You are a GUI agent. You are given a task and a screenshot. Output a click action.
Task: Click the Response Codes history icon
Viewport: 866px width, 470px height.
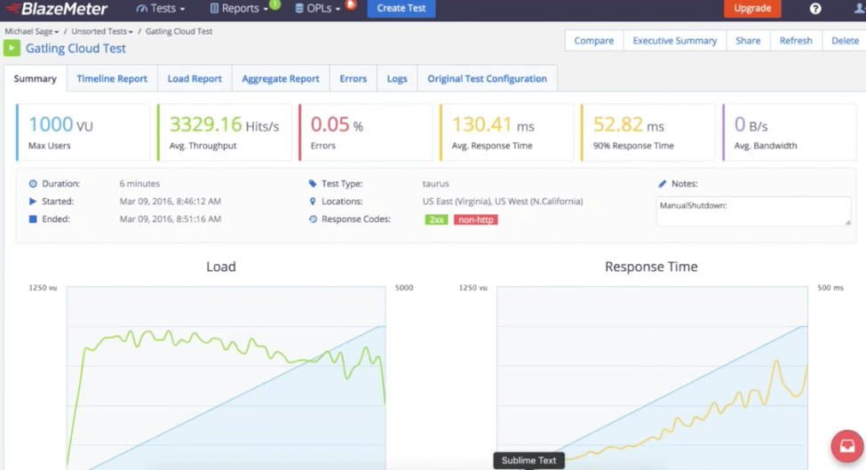pos(313,219)
